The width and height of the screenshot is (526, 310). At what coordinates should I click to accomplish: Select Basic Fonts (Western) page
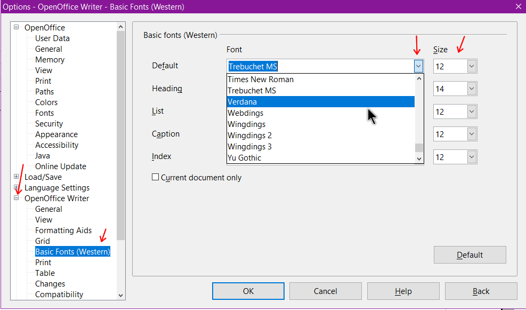(73, 252)
